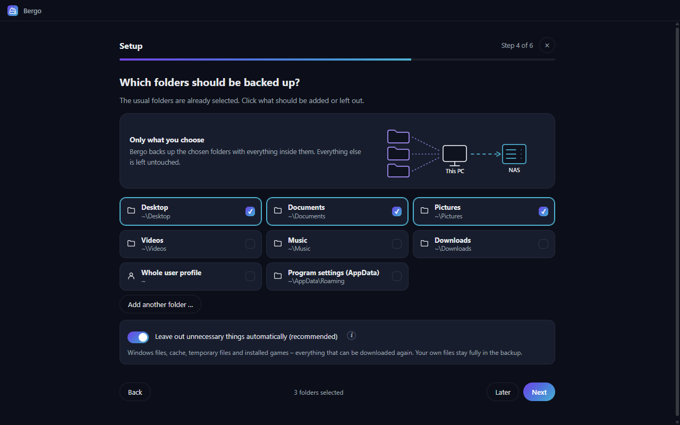Check the Videos folder checkbox
Viewport: 680px width, 425px height.
click(250, 244)
